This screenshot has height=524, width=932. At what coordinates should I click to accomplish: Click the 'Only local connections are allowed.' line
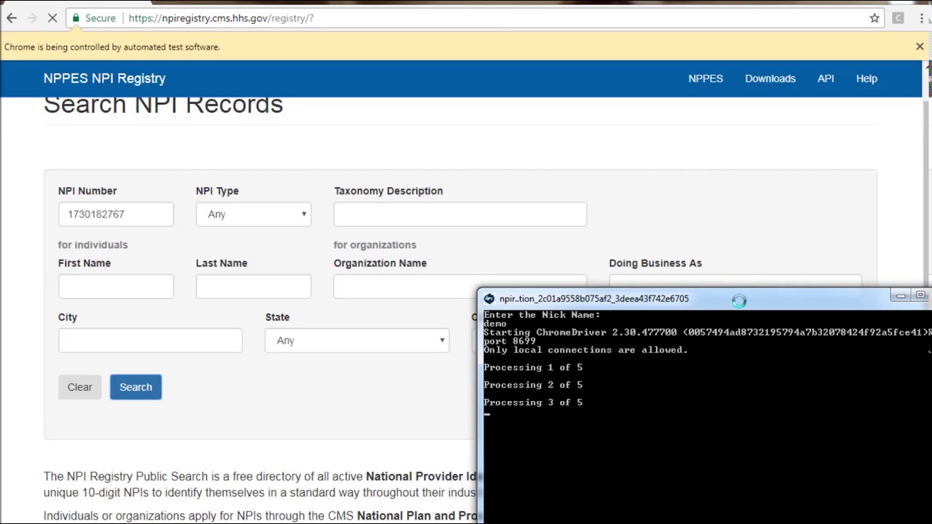click(585, 350)
